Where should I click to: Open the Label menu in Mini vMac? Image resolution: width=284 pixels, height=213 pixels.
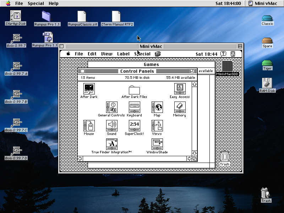coord(123,54)
